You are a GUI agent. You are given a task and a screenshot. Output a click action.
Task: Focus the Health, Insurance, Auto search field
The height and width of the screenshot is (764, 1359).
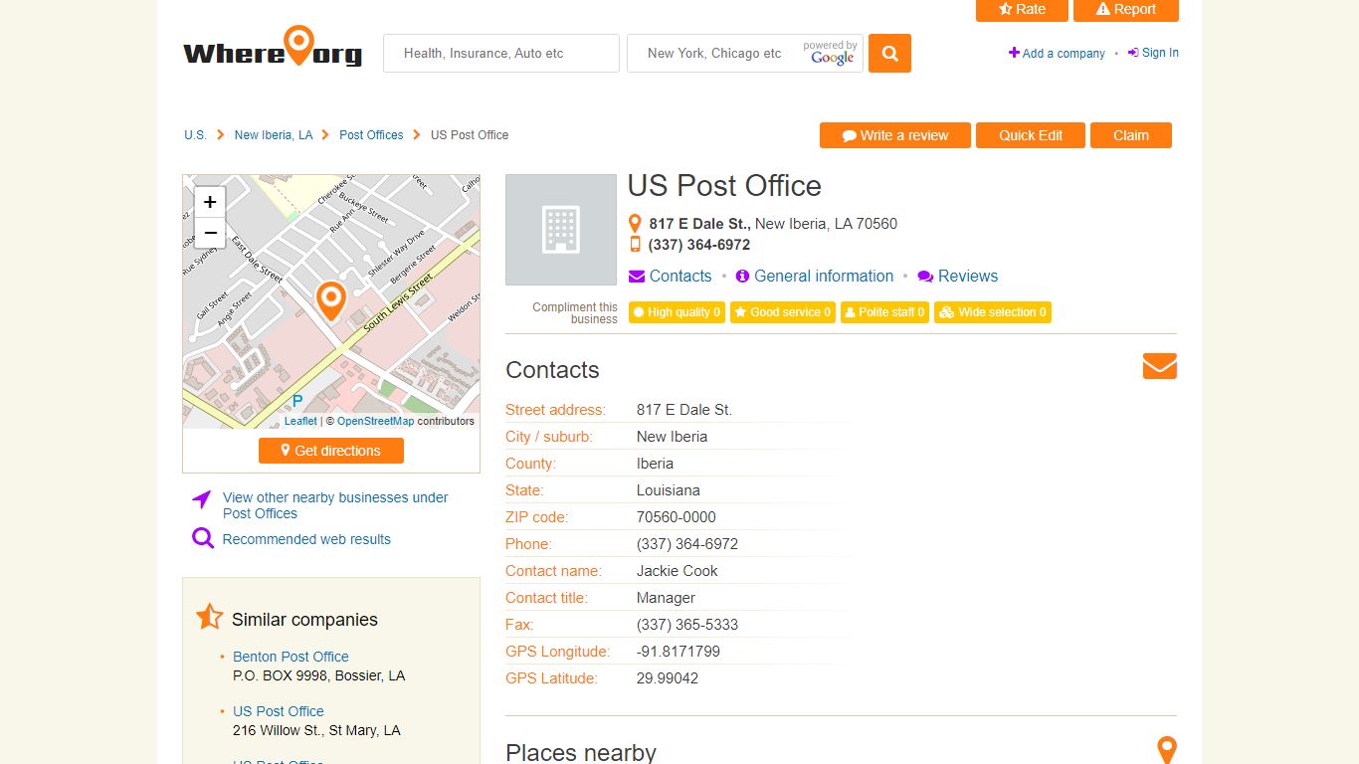[501, 54]
